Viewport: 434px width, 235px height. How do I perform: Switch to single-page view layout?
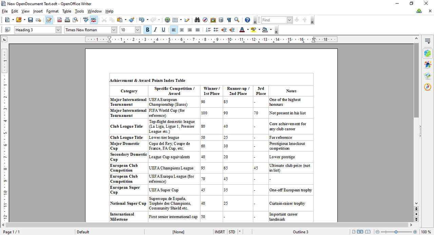pos(354,232)
